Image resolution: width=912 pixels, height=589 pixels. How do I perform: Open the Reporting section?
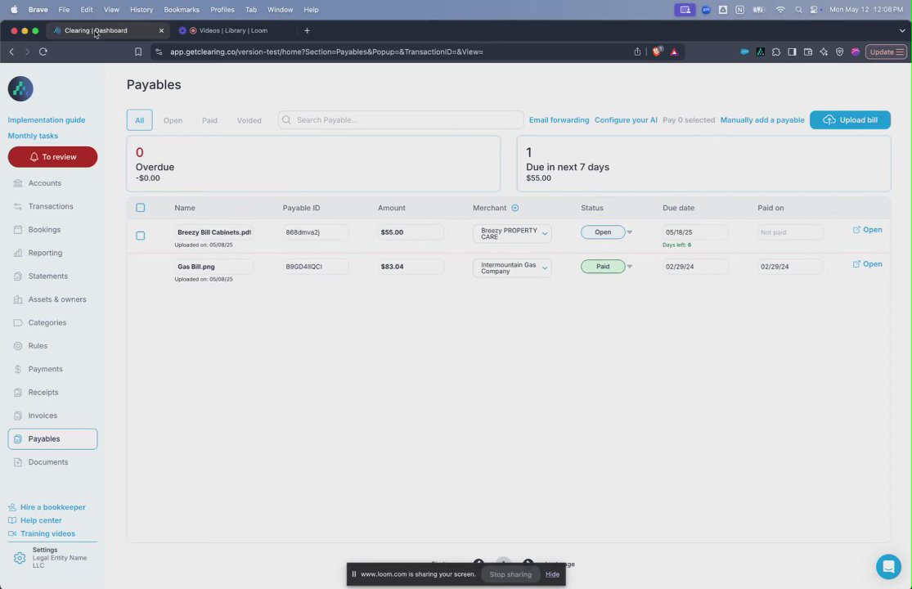[x=45, y=253]
